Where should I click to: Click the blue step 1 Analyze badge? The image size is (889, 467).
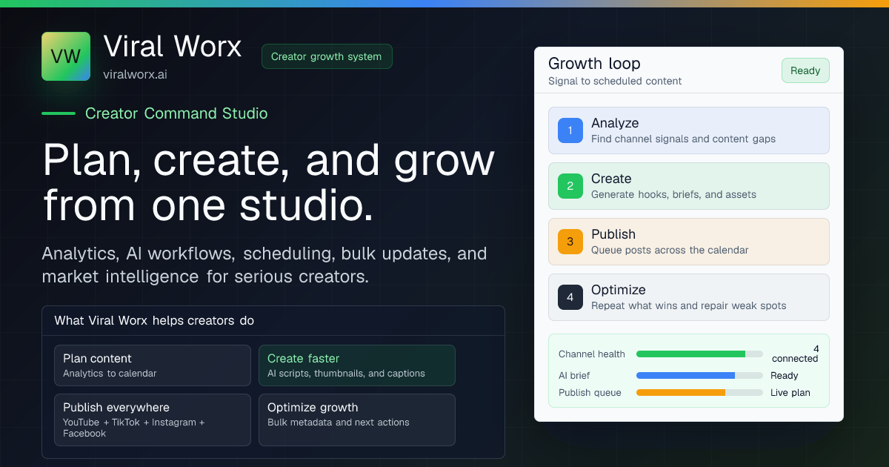click(570, 130)
